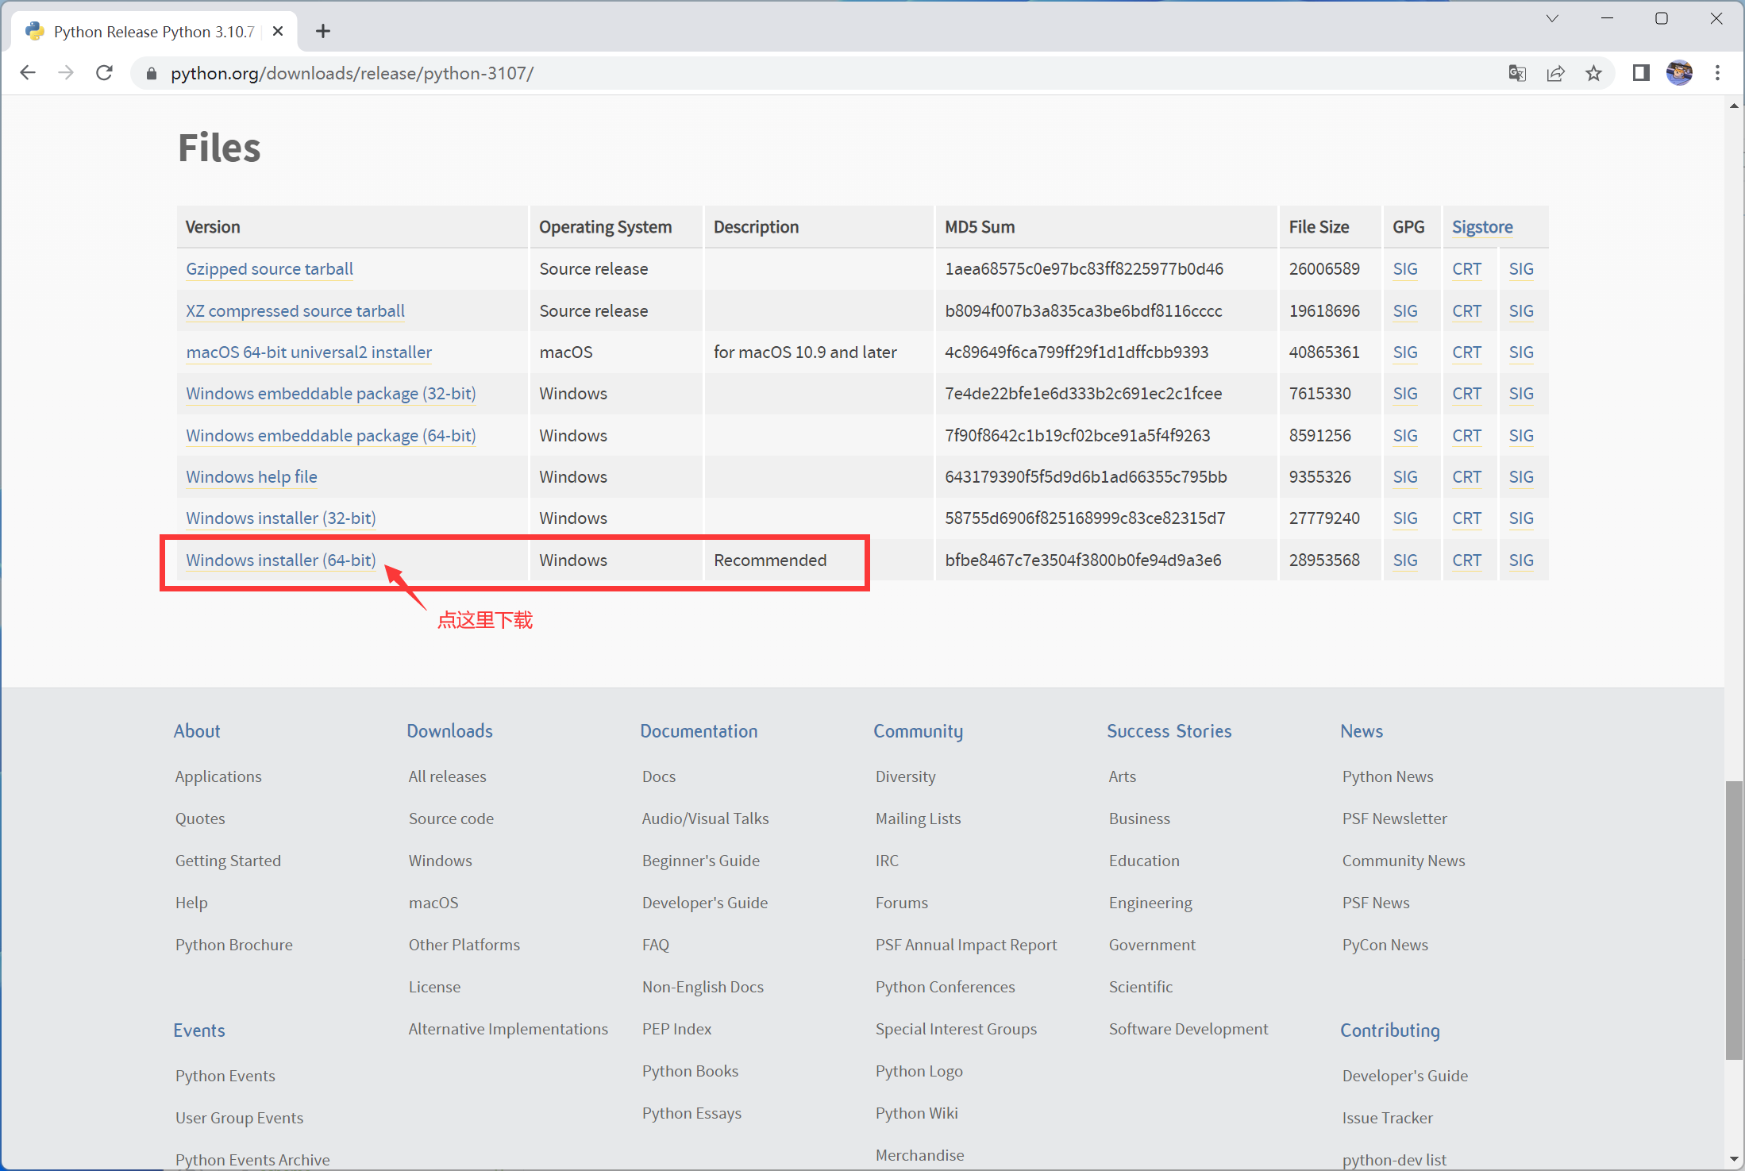Image resolution: width=1745 pixels, height=1171 pixels.
Task: Open the Documentation footer heading
Action: [699, 731]
